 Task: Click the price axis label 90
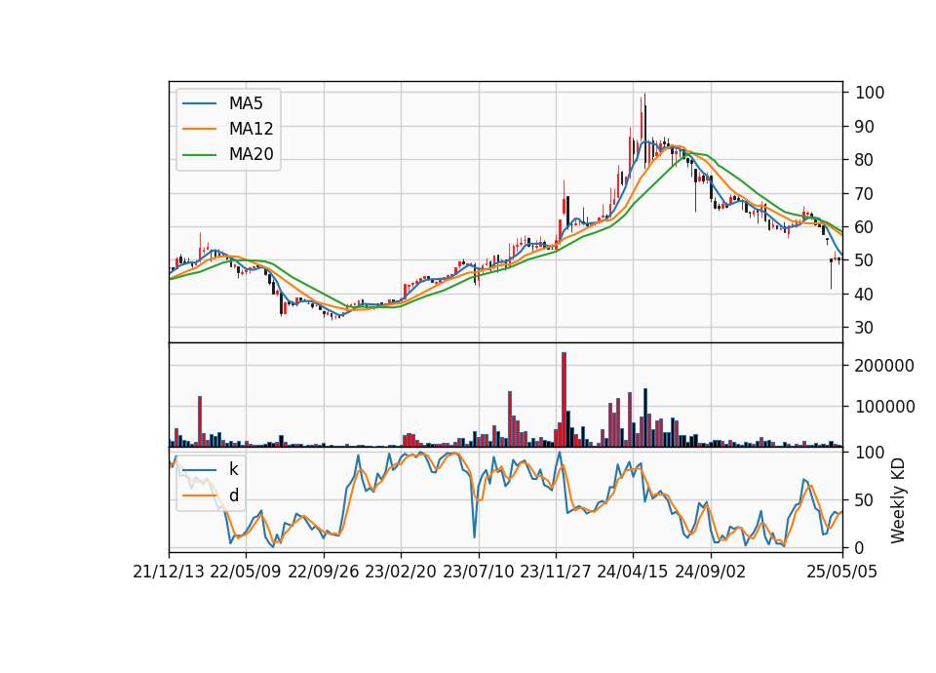[x=865, y=127]
